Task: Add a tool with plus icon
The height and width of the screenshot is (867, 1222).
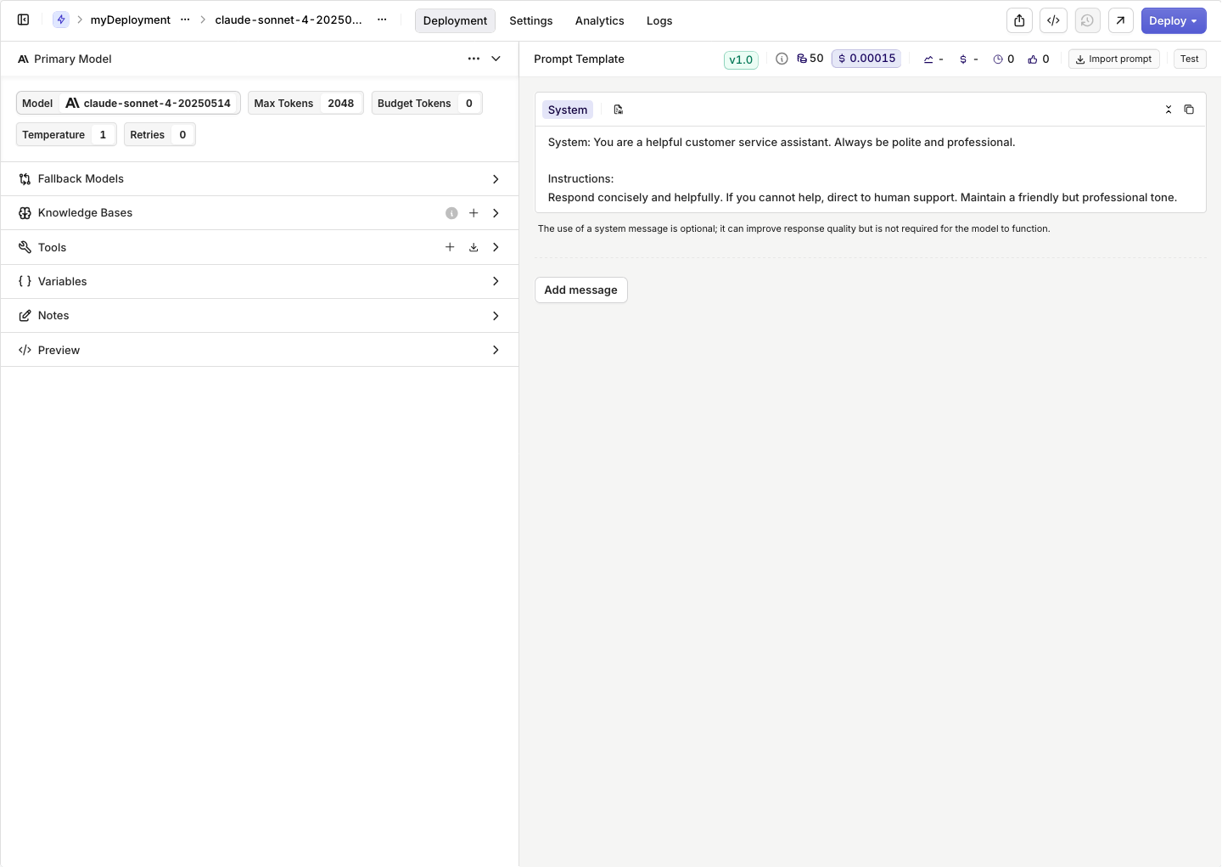Action: point(450,247)
